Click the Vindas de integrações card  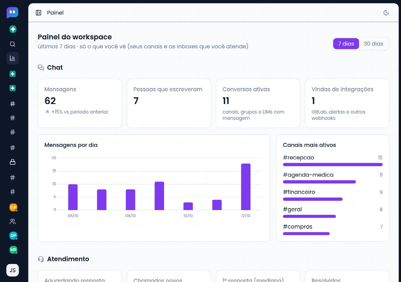tap(347, 103)
